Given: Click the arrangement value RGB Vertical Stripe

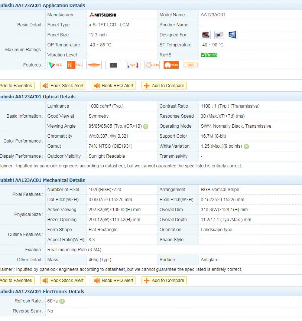Looking at the screenshot, I should [220, 190].
